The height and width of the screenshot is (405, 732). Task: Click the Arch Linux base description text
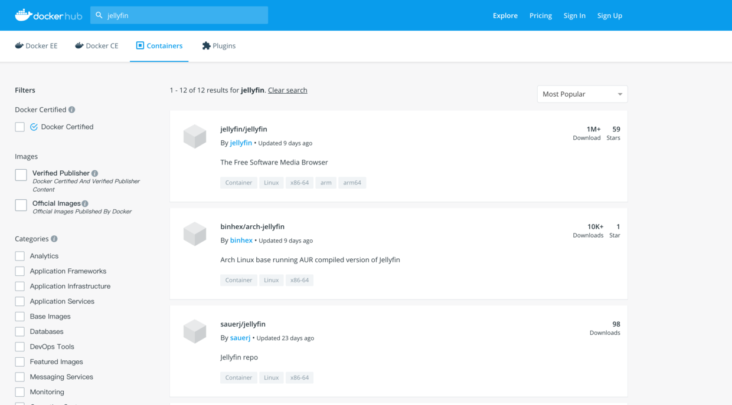click(x=310, y=260)
